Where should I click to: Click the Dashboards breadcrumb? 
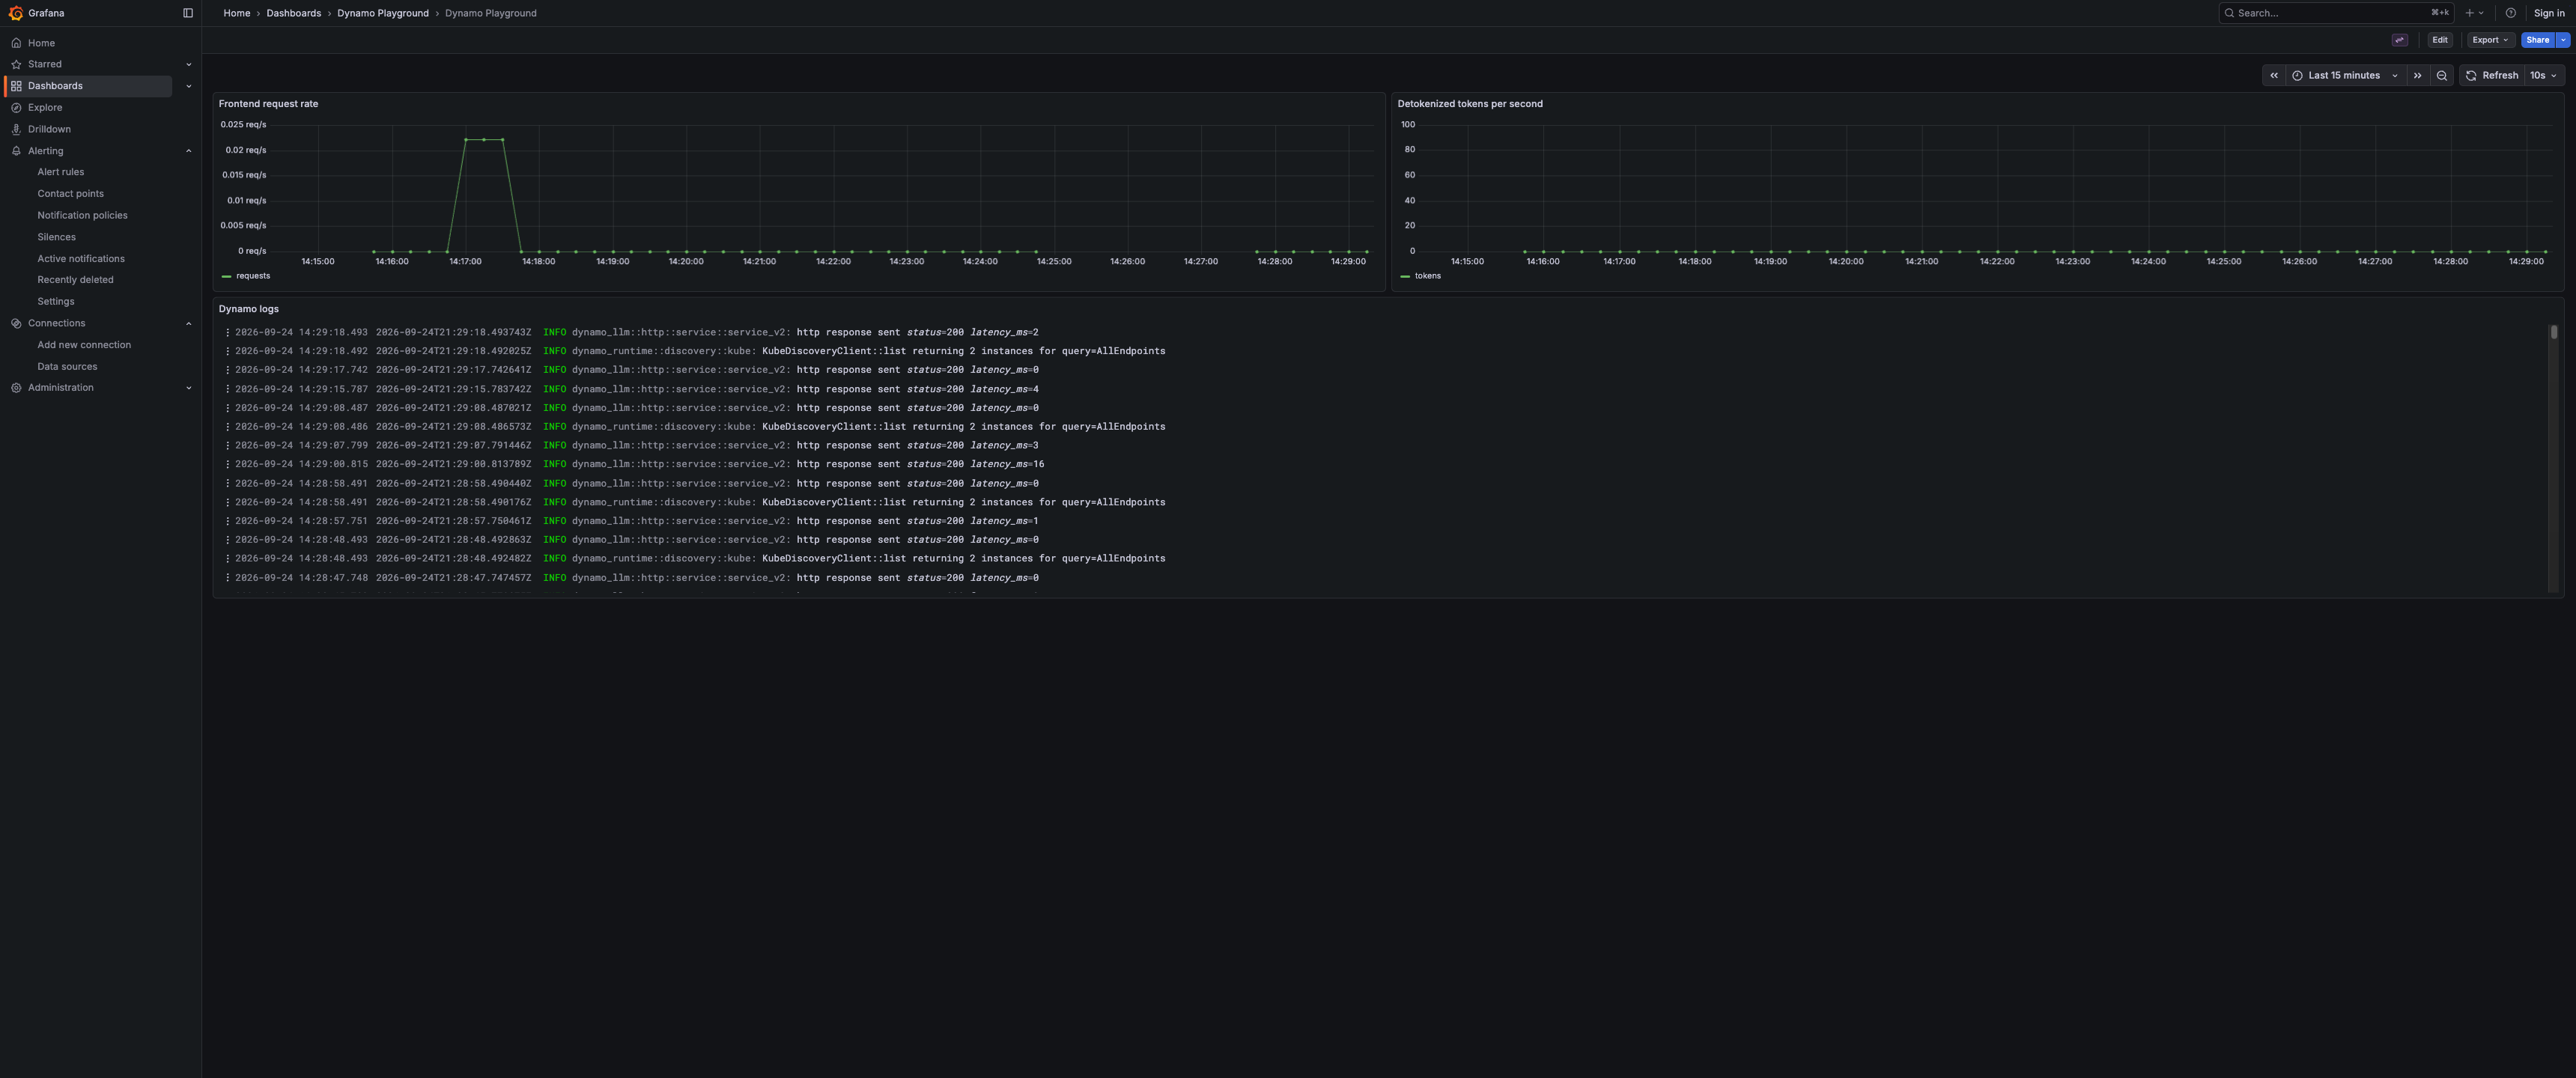(293, 13)
